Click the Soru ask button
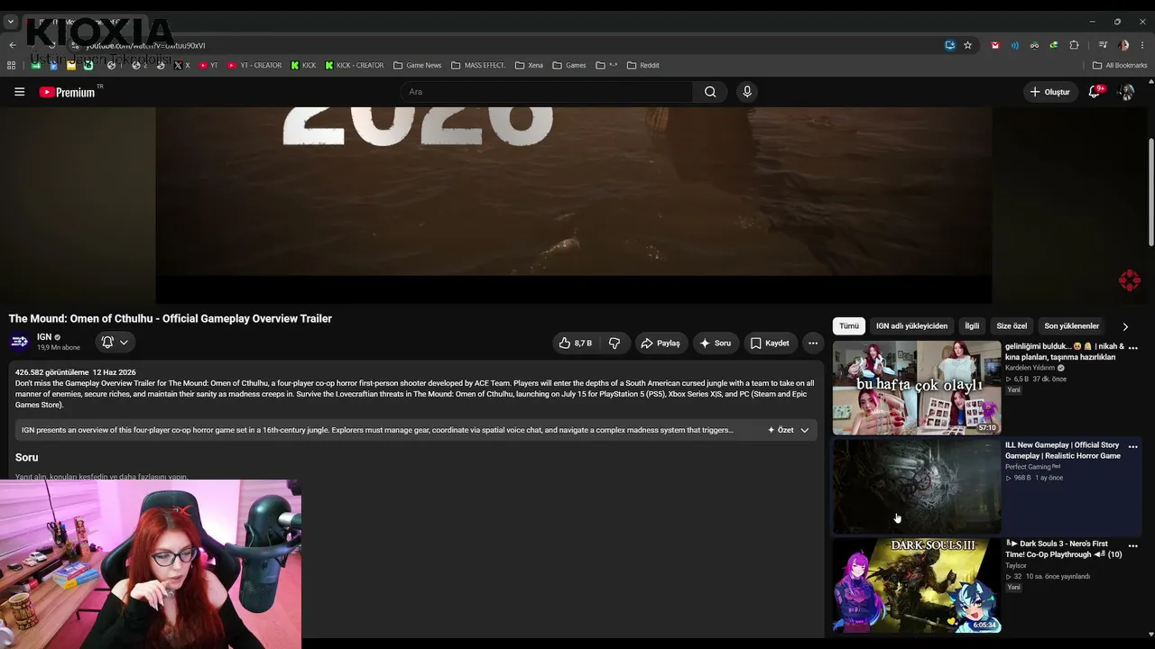The height and width of the screenshot is (649, 1155). coord(716,343)
